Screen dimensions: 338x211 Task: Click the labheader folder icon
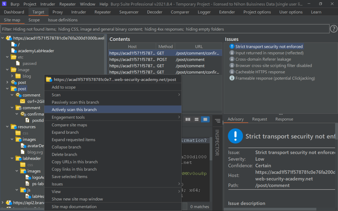[x=18, y=158]
